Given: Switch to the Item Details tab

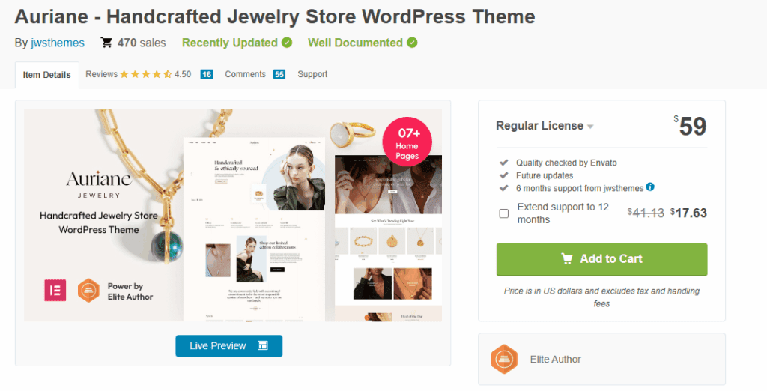Looking at the screenshot, I should coord(47,75).
